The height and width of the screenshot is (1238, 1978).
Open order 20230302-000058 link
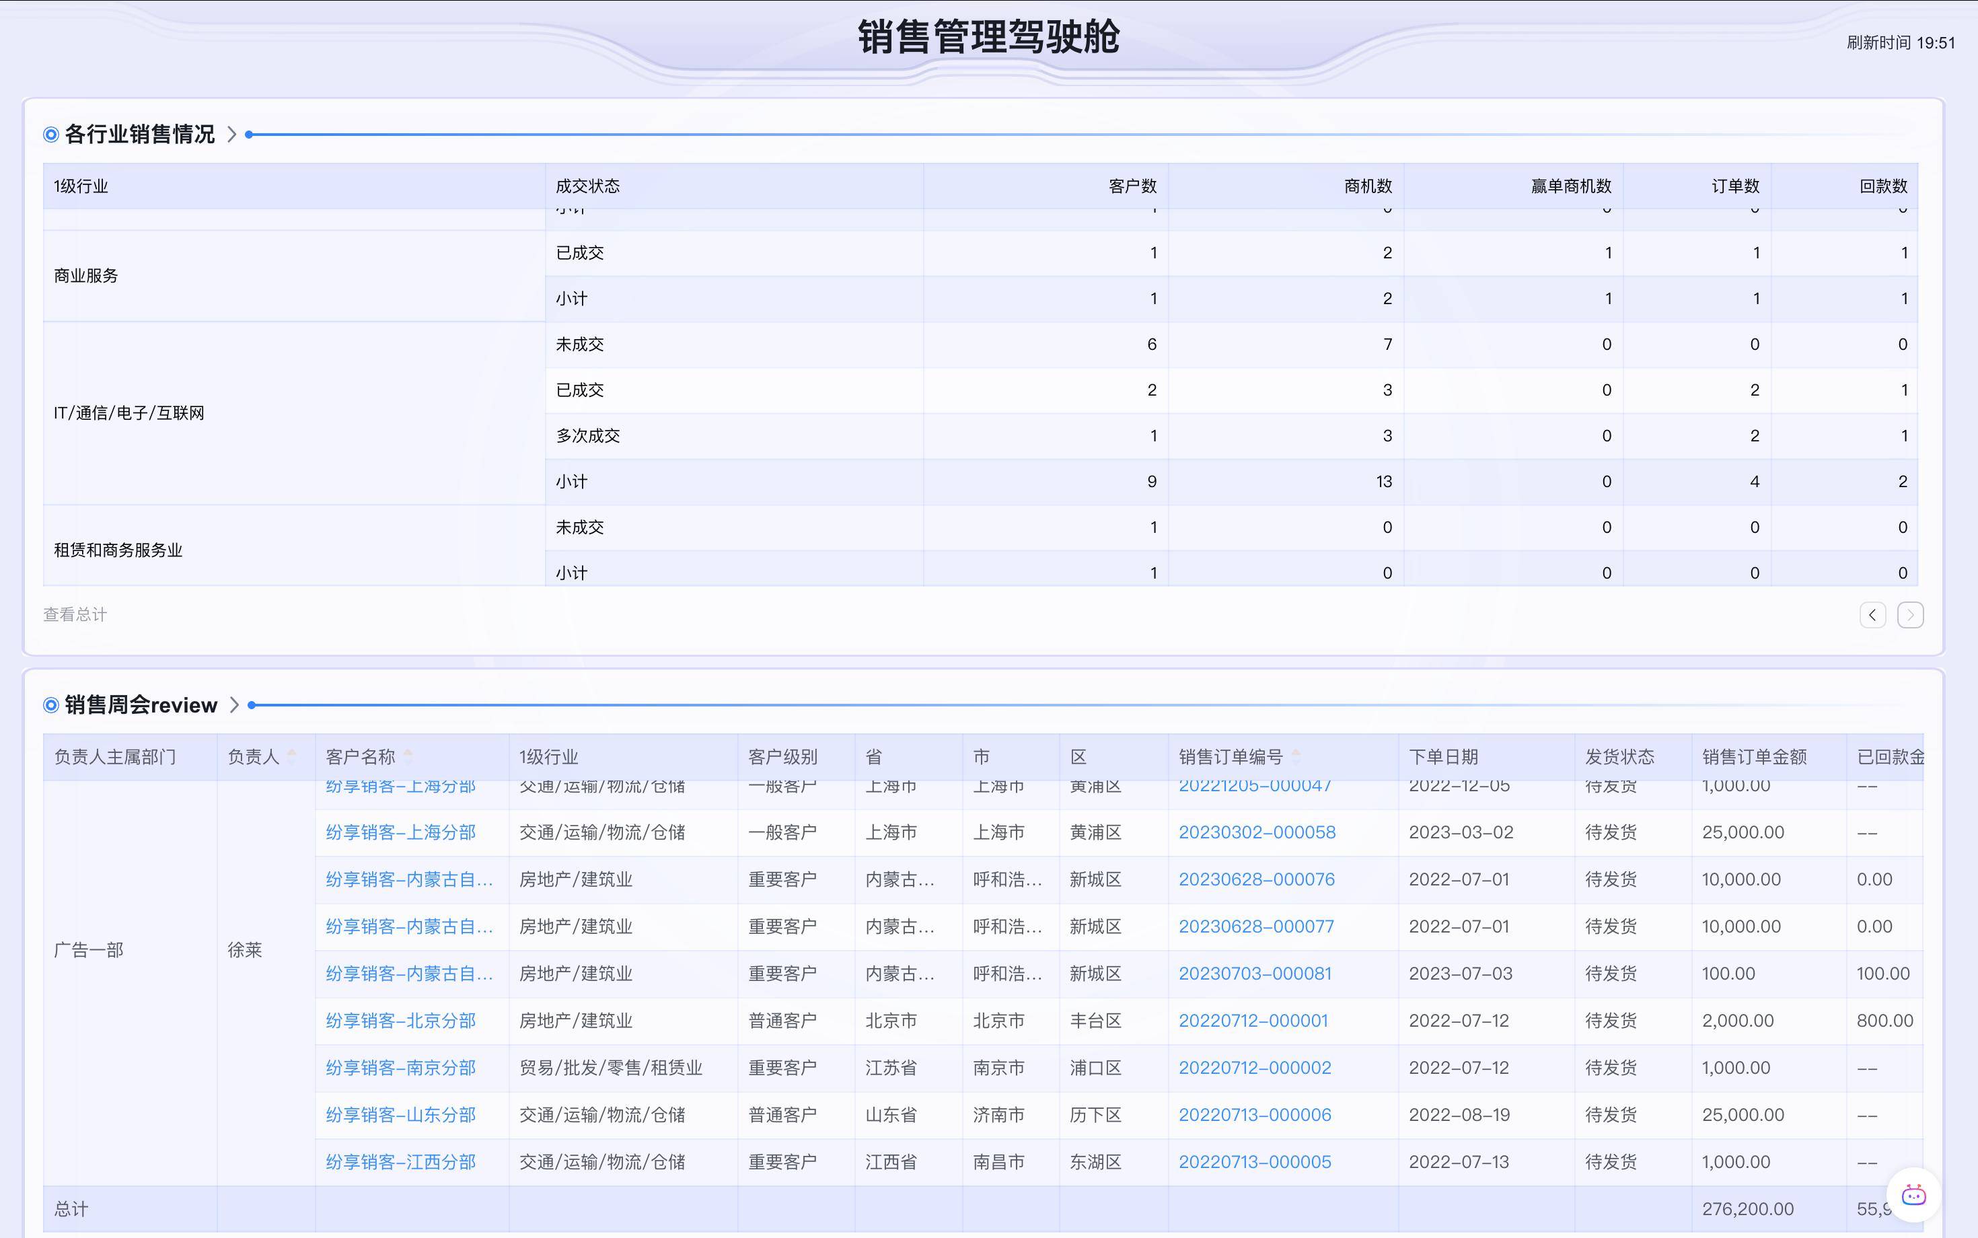coord(1257,833)
